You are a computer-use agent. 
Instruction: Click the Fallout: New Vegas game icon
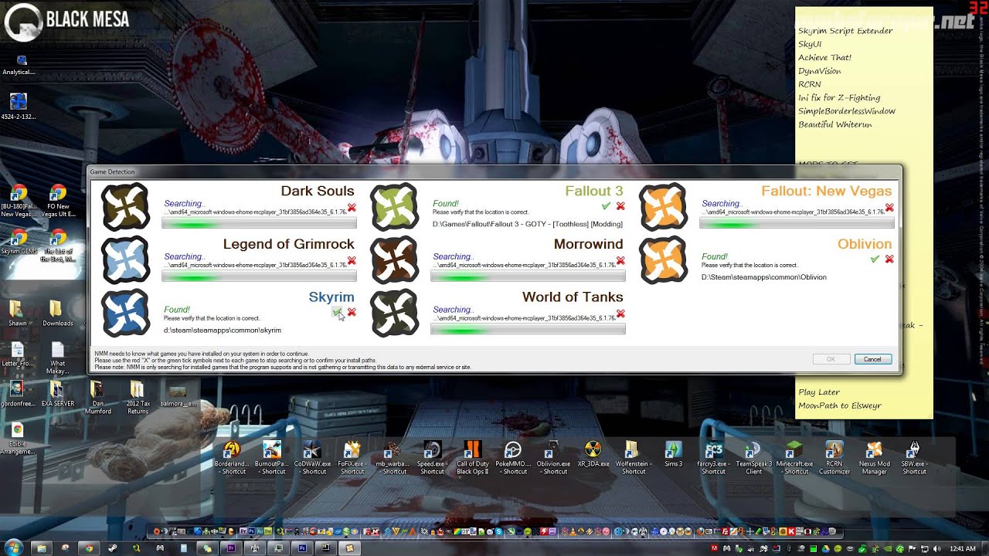coord(663,207)
